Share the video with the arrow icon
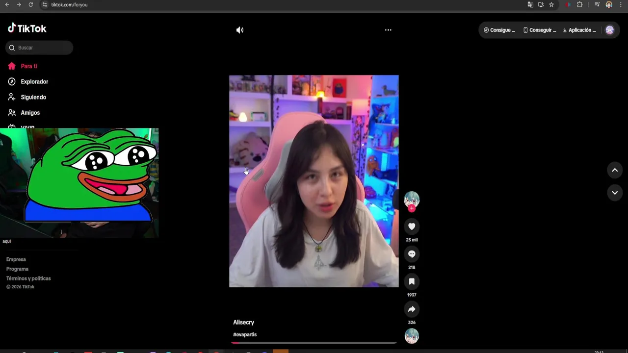The height and width of the screenshot is (353, 628). tap(412, 309)
